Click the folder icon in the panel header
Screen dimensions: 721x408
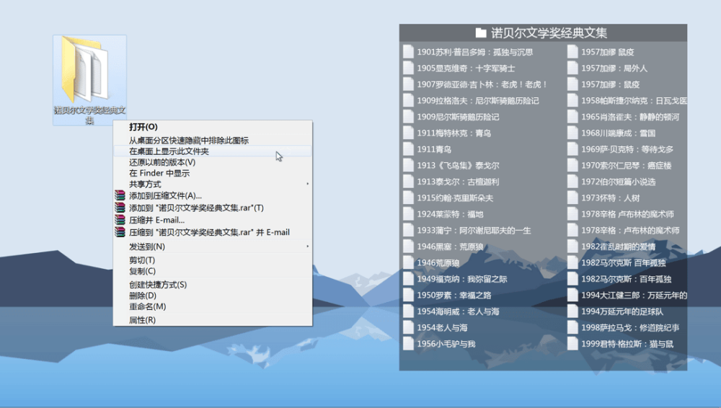tap(481, 32)
